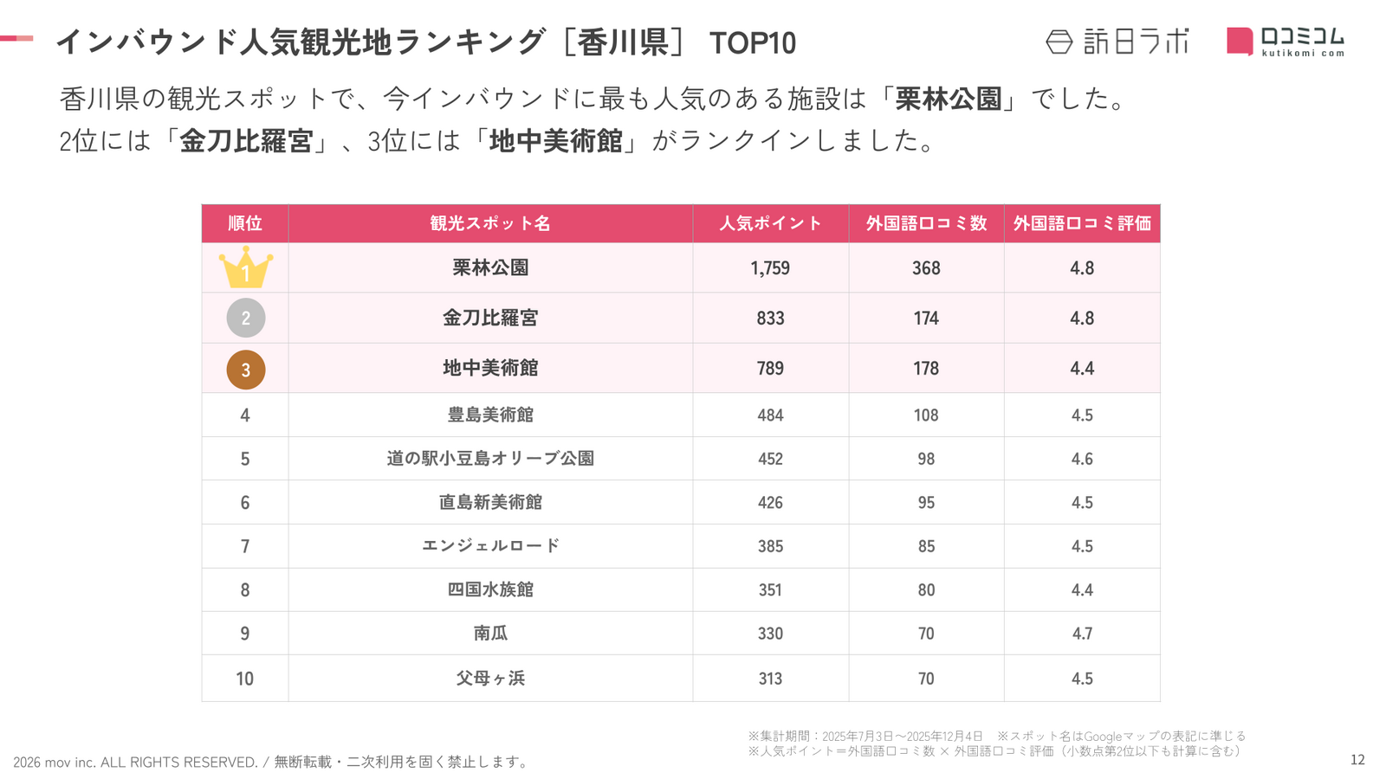Click the 1,759 popularity points cell

(770, 268)
